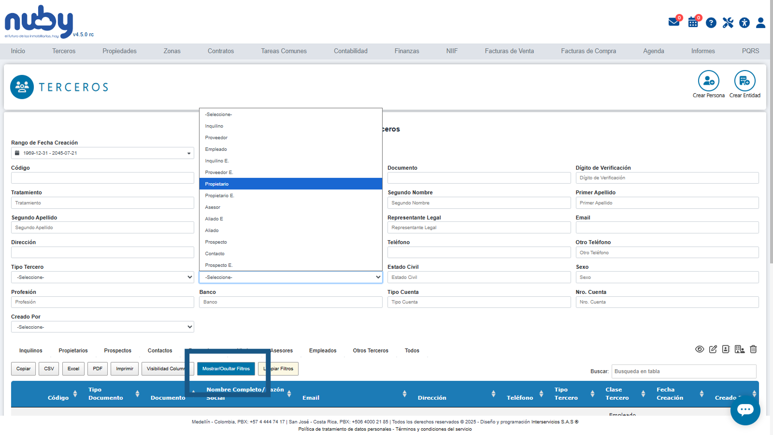Image resolution: width=773 pixels, height=435 pixels.
Task: Export table with CSV button
Action: pyautogui.click(x=49, y=369)
